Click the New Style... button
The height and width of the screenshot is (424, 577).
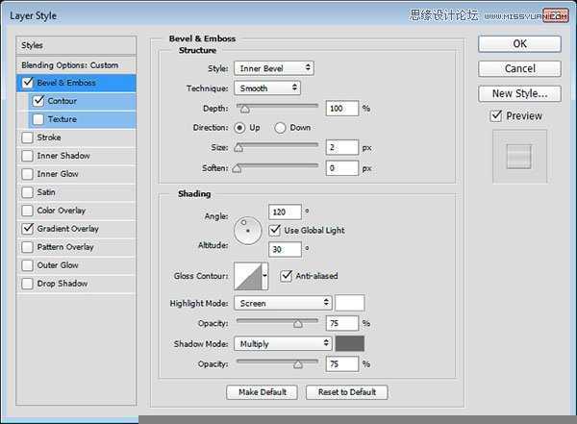(519, 93)
